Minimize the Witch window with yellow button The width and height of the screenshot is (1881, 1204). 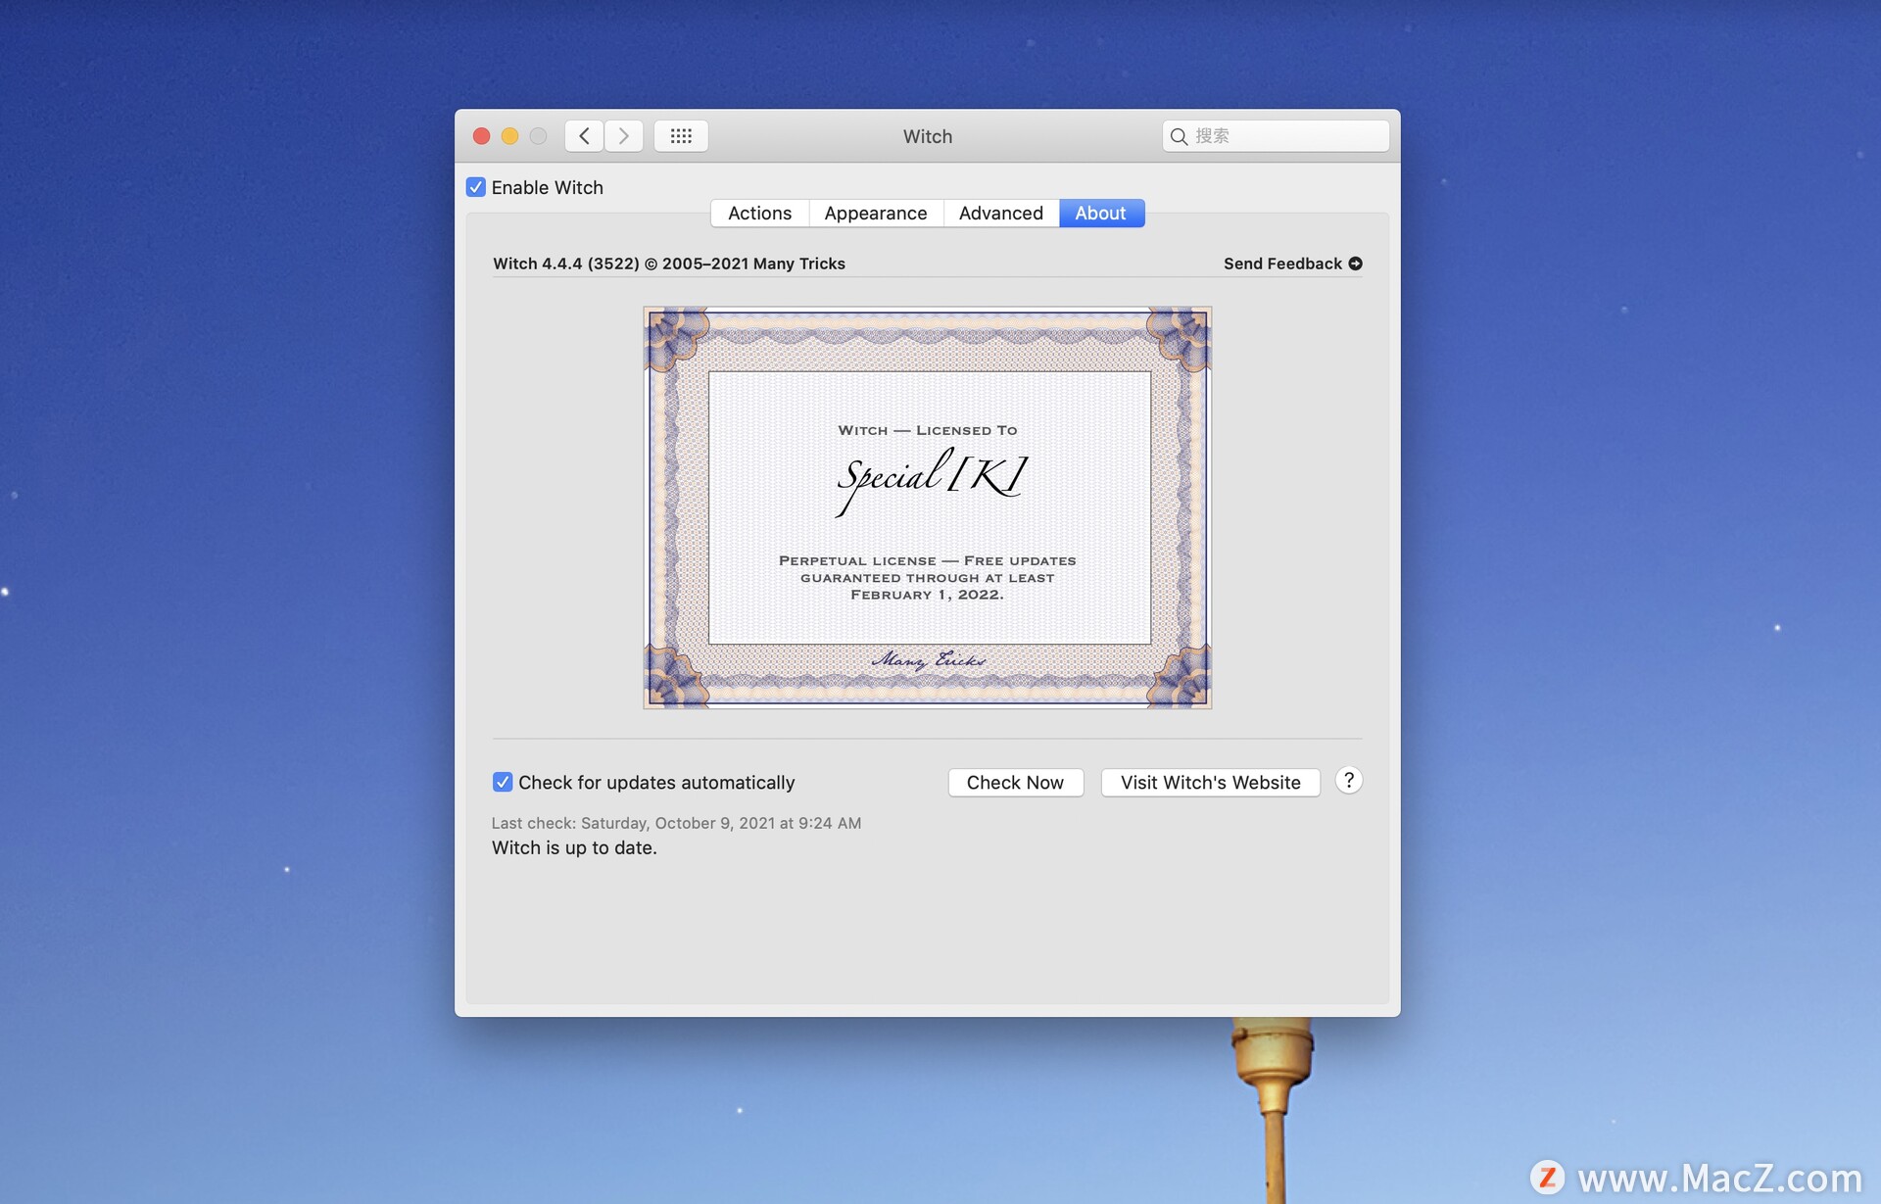coord(509,136)
